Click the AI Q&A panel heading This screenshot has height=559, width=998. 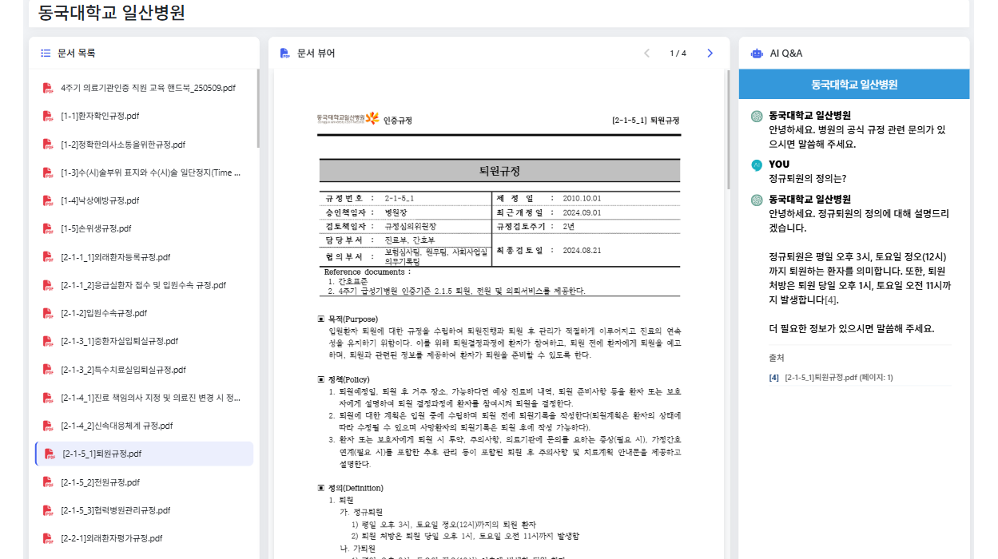click(786, 54)
